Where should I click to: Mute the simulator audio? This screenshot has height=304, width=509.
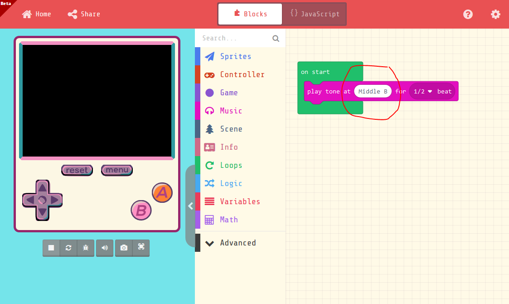[105, 248]
